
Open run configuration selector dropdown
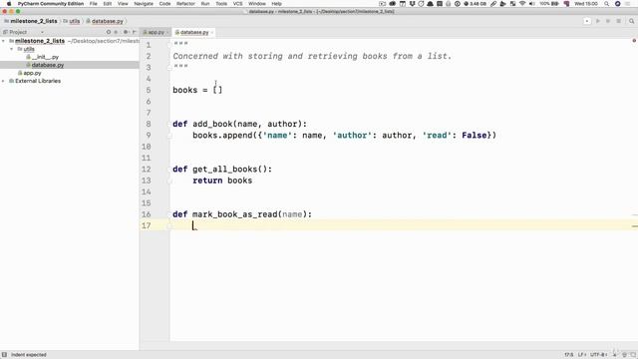click(587, 21)
